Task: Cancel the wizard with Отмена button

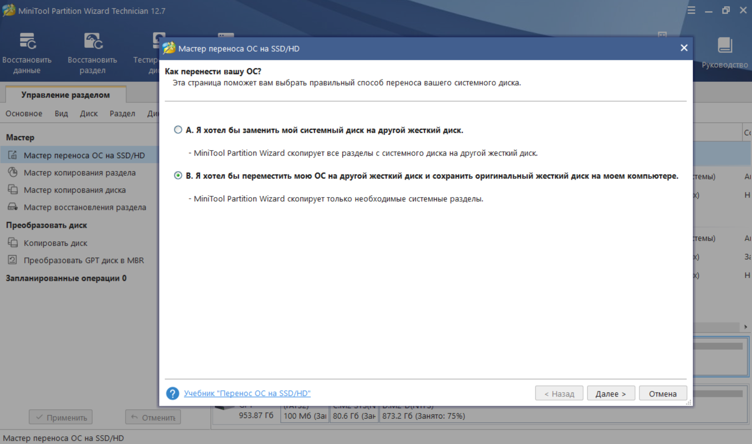Action: pyautogui.click(x=663, y=393)
